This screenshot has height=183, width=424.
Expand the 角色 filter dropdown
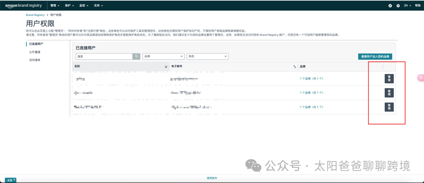tap(208, 56)
